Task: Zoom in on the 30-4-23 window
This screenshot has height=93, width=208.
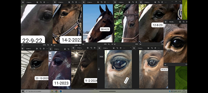Action: point(112,44)
